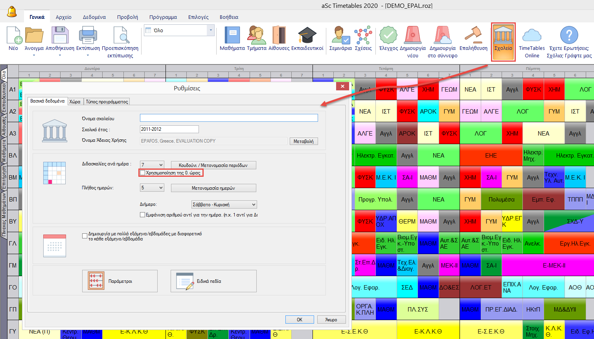Click the Όνομα σχολείου text field
This screenshot has height=339, width=594.
[x=229, y=118]
